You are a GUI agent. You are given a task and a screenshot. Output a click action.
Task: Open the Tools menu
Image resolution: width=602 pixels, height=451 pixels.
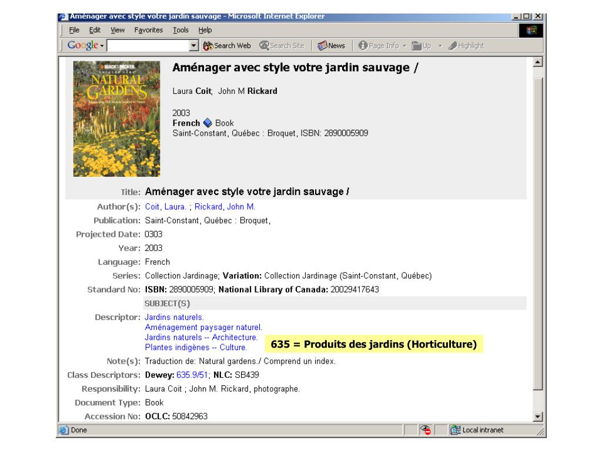[x=180, y=30]
